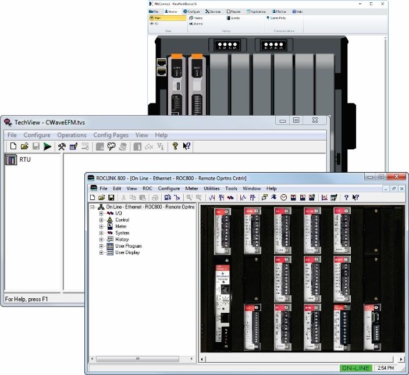This screenshot has width=409, height=375.
Task: Expand the I/O tree node in ROCLINK
Action: [x=101, y=213]
